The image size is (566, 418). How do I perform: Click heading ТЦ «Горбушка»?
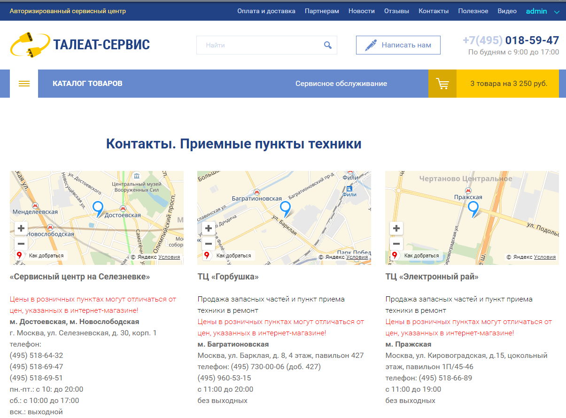pyautogui.click(x=228, y=277)
